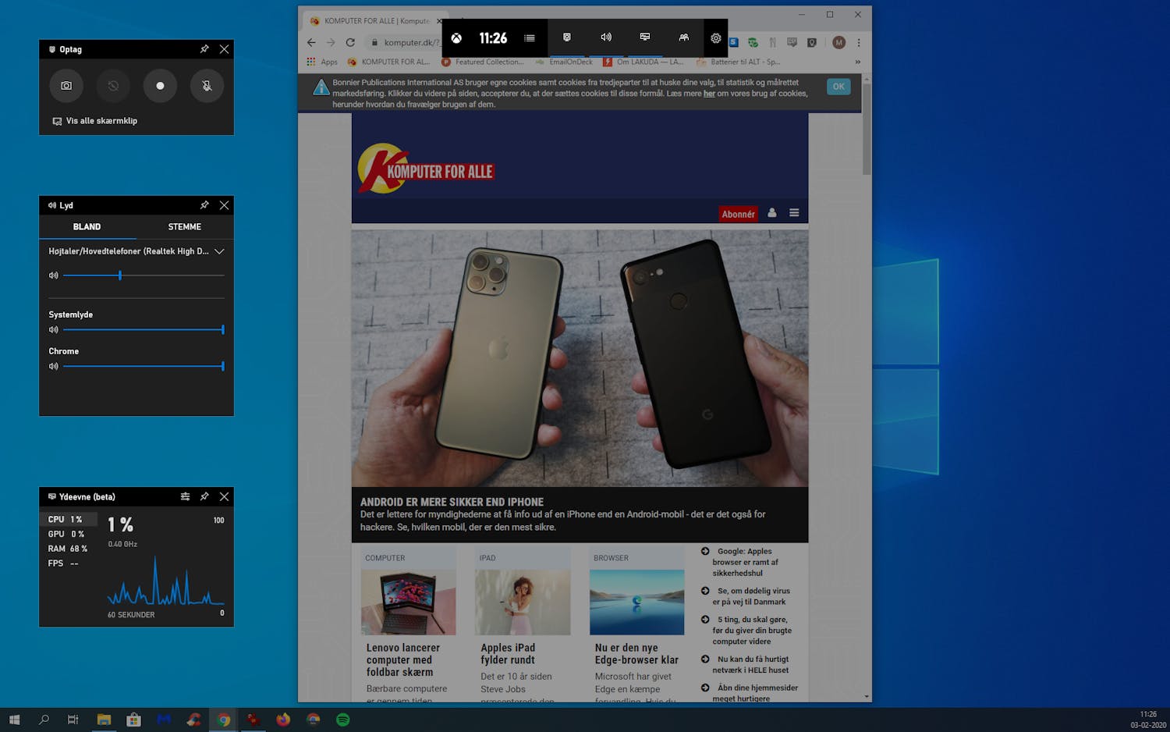Switch to the STEMME tab in Lyd
The height and width of the screenshot is (732, 1170).
point(184,226)
